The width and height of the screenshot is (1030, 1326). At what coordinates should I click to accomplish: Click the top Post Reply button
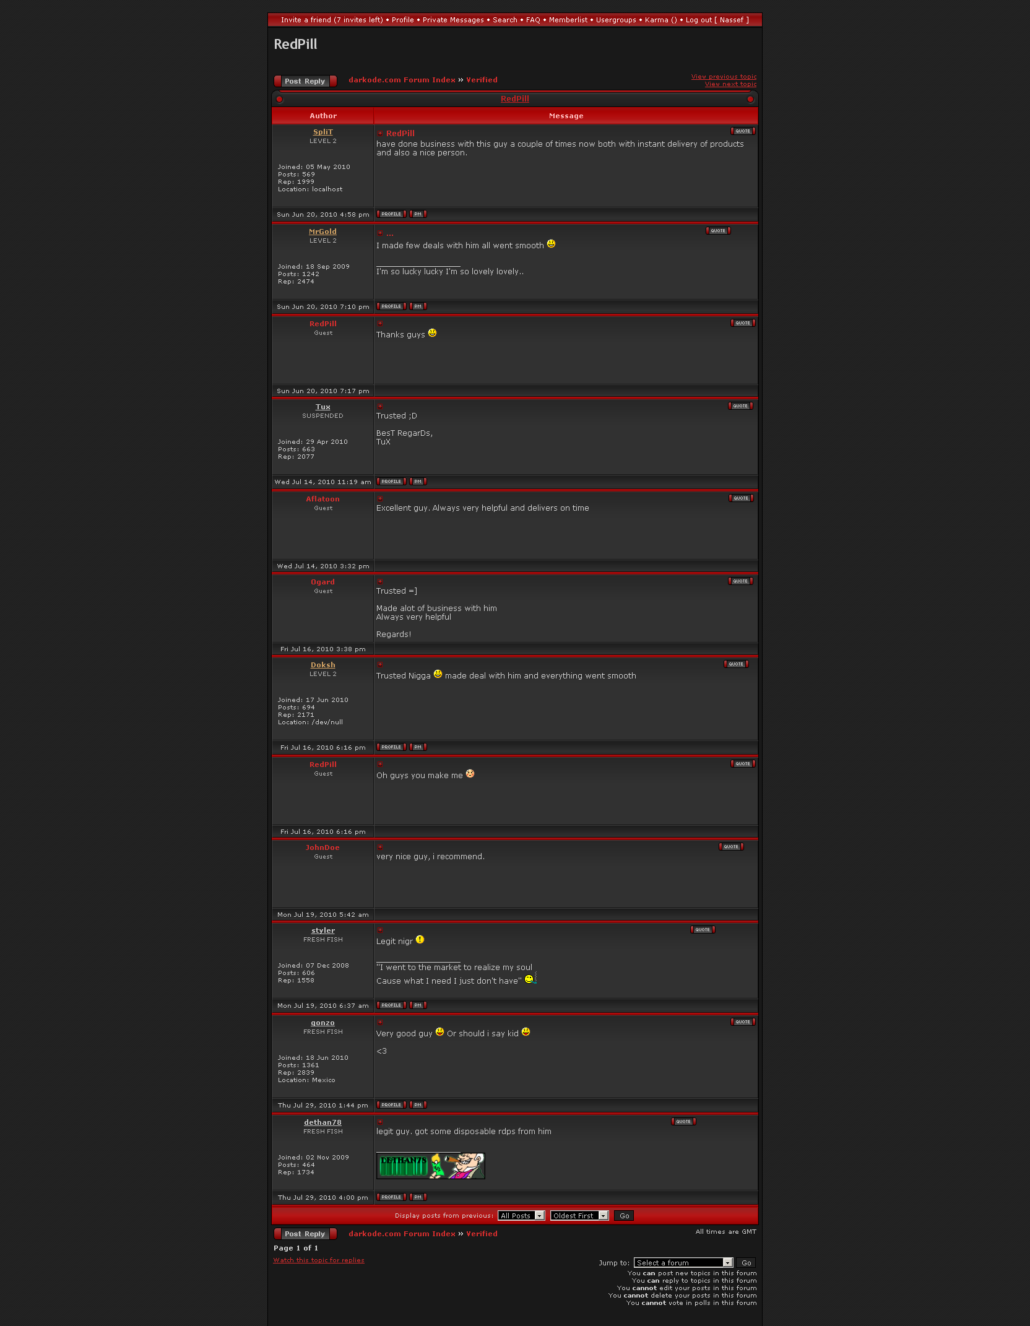point(305,81)
